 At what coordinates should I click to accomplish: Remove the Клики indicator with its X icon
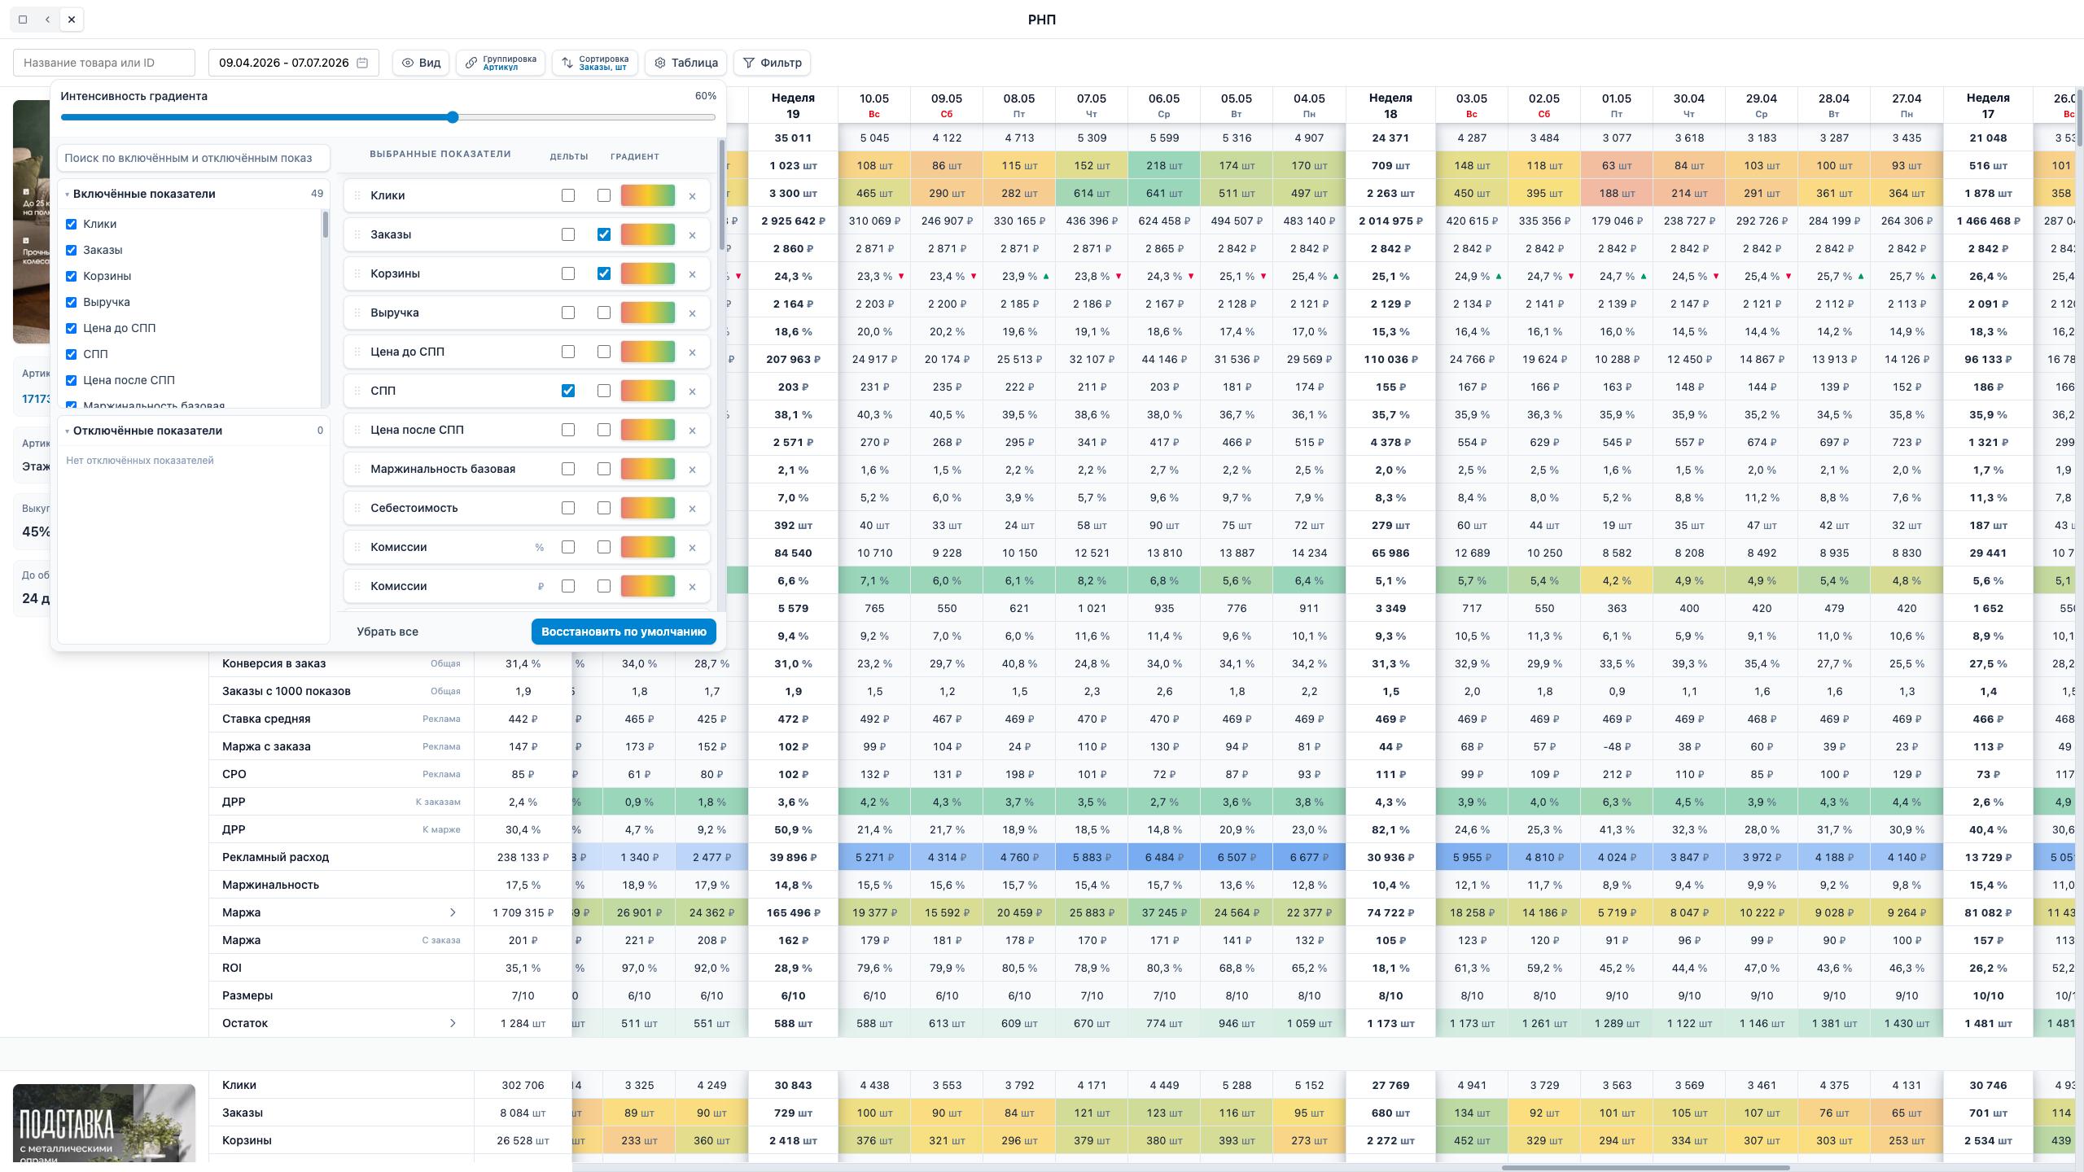coord(692,196)
